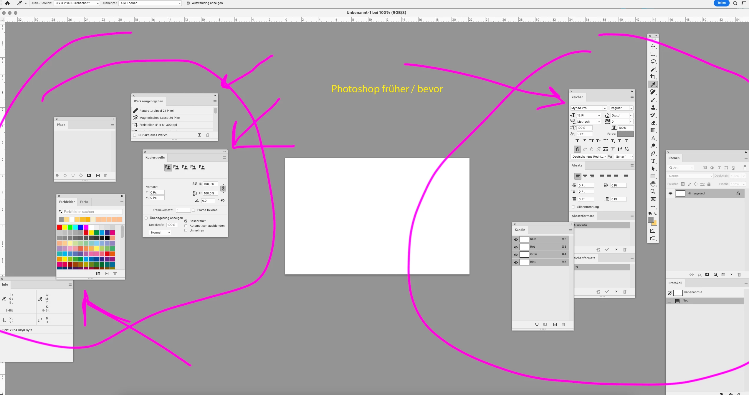Switch to the Farbe tab
The width and height of the screenshot is (749, 395).
(x=84, y=202)
